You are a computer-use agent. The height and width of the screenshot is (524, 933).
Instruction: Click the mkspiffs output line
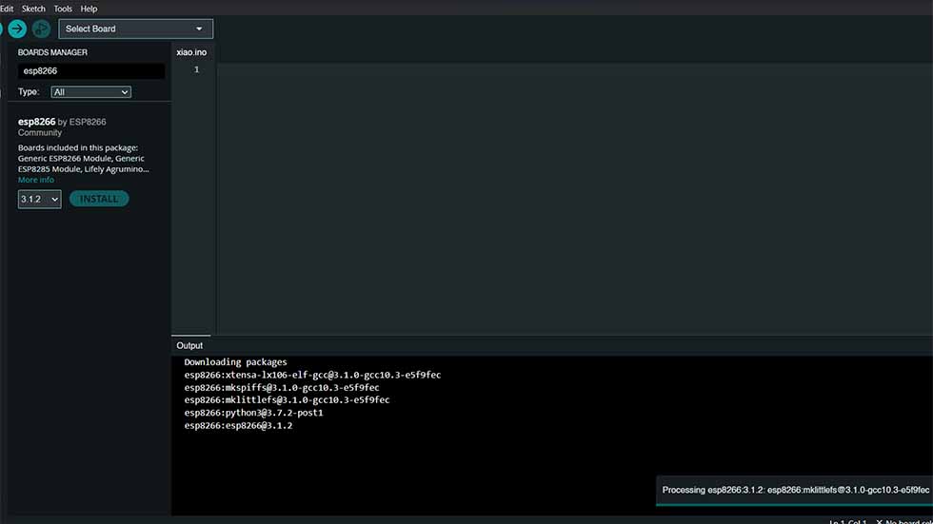(282, 387)
